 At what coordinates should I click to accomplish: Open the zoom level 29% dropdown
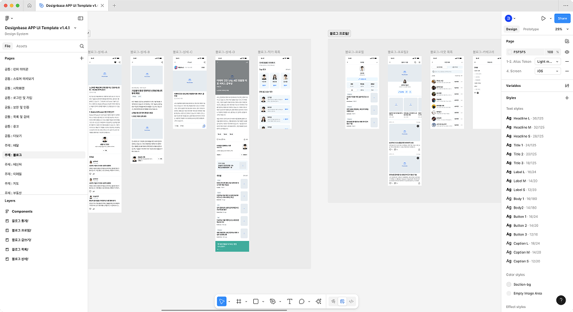[x=560, y=29]
